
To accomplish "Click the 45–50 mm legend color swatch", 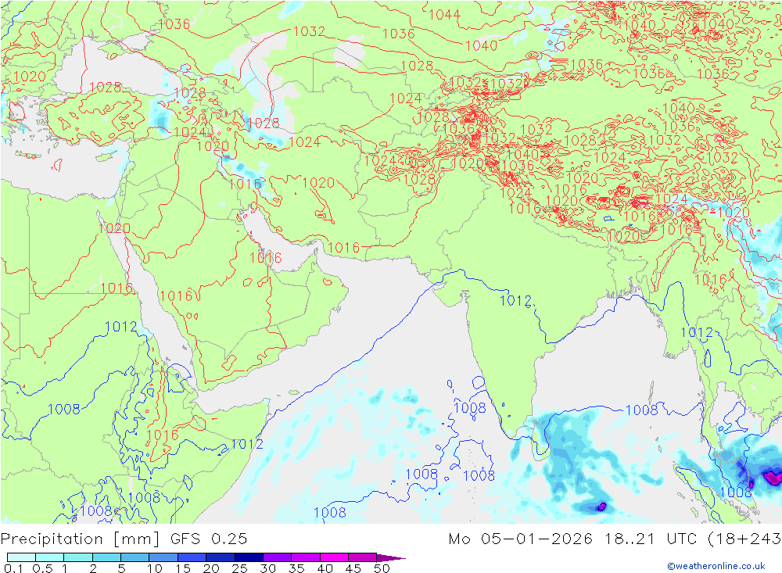I will pos(363,557).
